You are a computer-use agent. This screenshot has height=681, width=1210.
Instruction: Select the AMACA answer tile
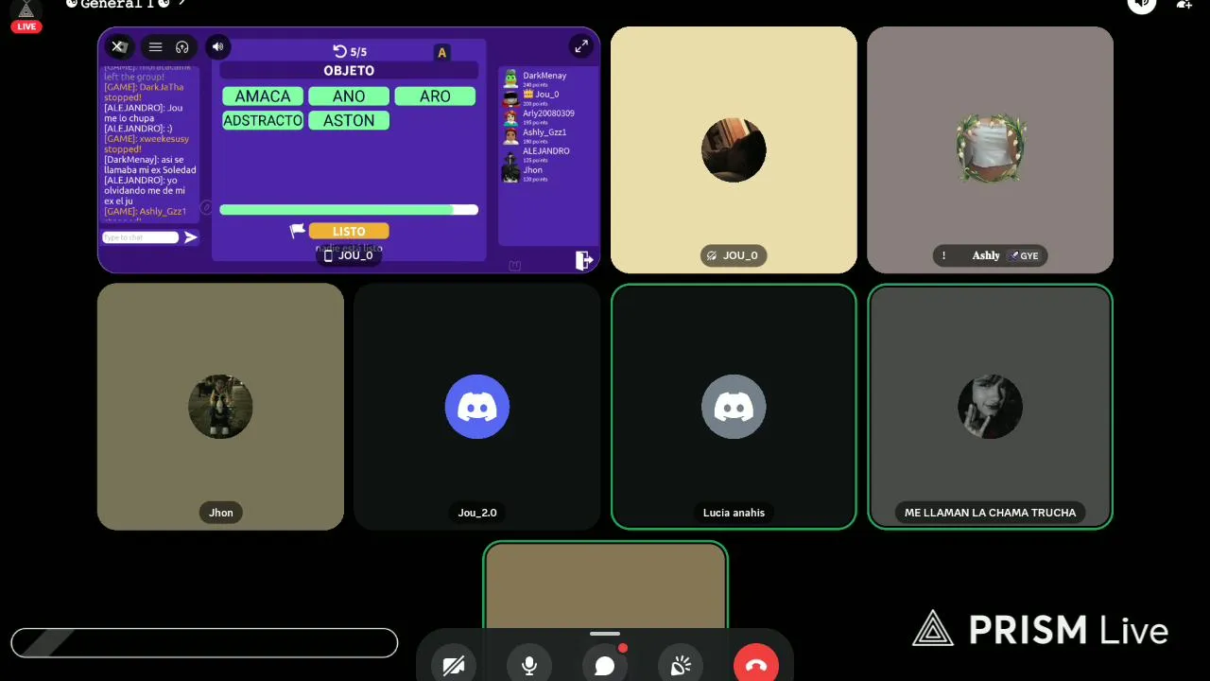pyautogui.click(x=263, y=96)
